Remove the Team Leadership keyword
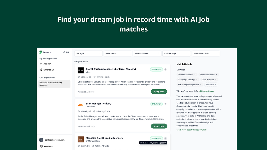267x150 pixels. [195, 75]
